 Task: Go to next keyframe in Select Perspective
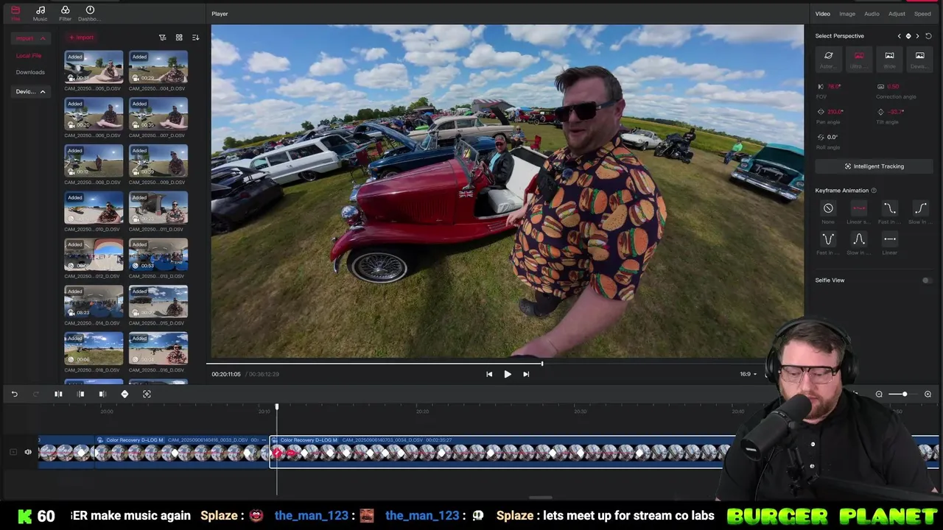(x=917, y=36)
